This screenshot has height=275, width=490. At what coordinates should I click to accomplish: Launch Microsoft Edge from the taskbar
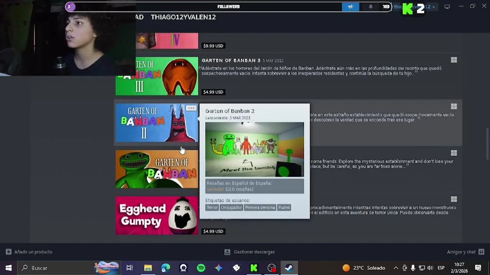(x=165, y=268)
